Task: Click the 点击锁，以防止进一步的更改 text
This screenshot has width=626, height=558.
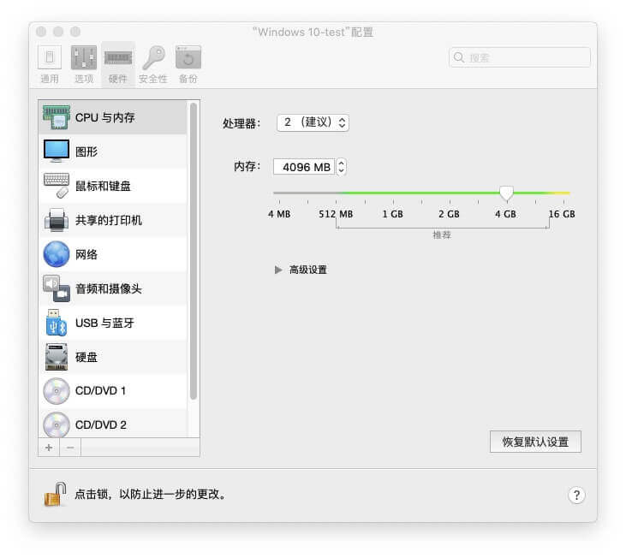Action: click(x=150, y=495)
